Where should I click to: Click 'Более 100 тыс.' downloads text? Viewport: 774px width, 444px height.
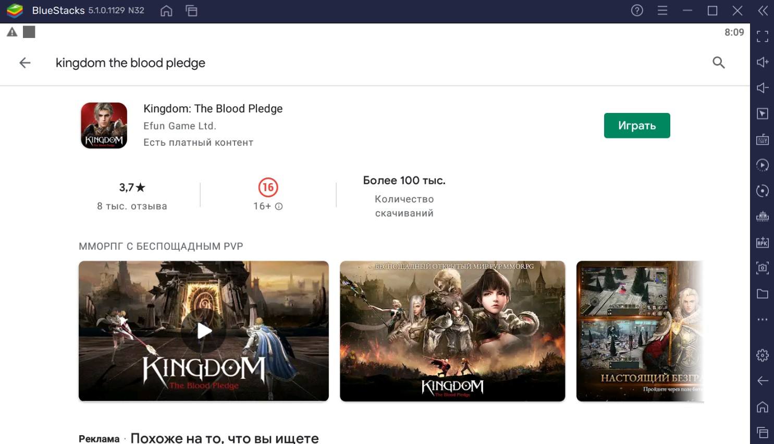pyautogui.click(x=404, y=181)
